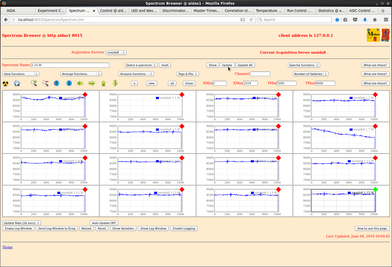Click the blue refresh arrows icon

[17, 83]
